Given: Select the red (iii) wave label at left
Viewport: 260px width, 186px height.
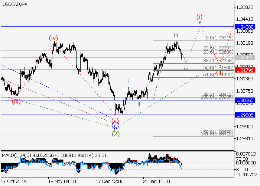Looking at the screenshot, I should (16, 101).
